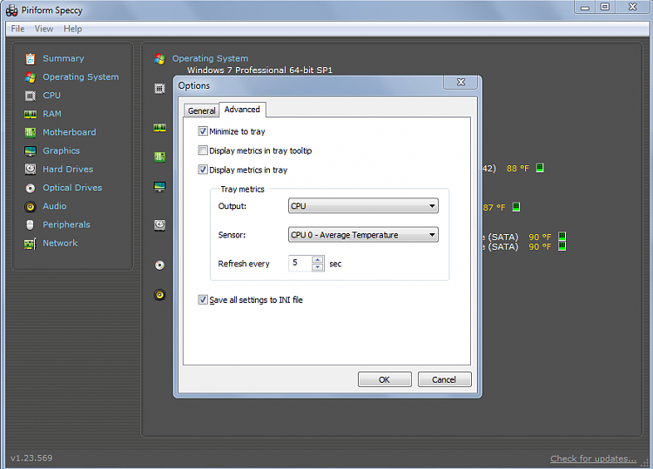The width and height of the screenshot is (653, 469).
Task: Click the hard drive icon in summary panel
Action: [159, 225]
